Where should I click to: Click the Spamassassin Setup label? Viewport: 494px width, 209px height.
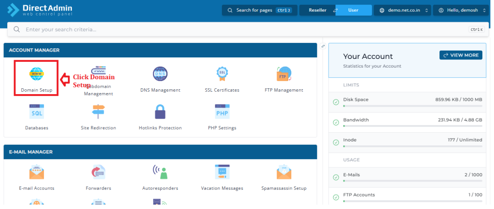284,188
